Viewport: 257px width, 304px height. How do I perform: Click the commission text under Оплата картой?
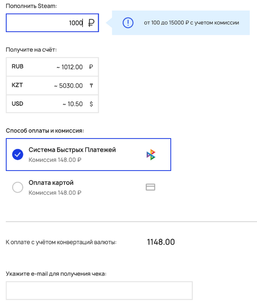click(55, 193)
